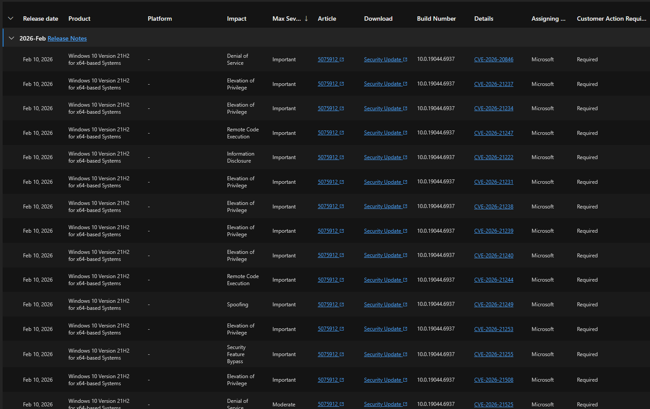Select Required cell in CVE-2026-21239 row
This screenshot has height=409, width=650.
pos(587,231)
